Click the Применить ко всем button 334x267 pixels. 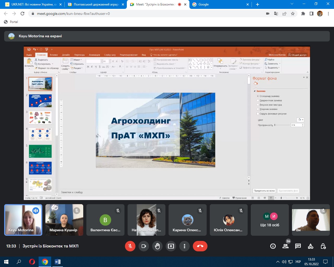point(264,191)
